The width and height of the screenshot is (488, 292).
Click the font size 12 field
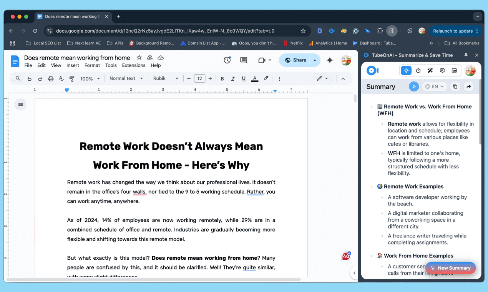[199, 78]
